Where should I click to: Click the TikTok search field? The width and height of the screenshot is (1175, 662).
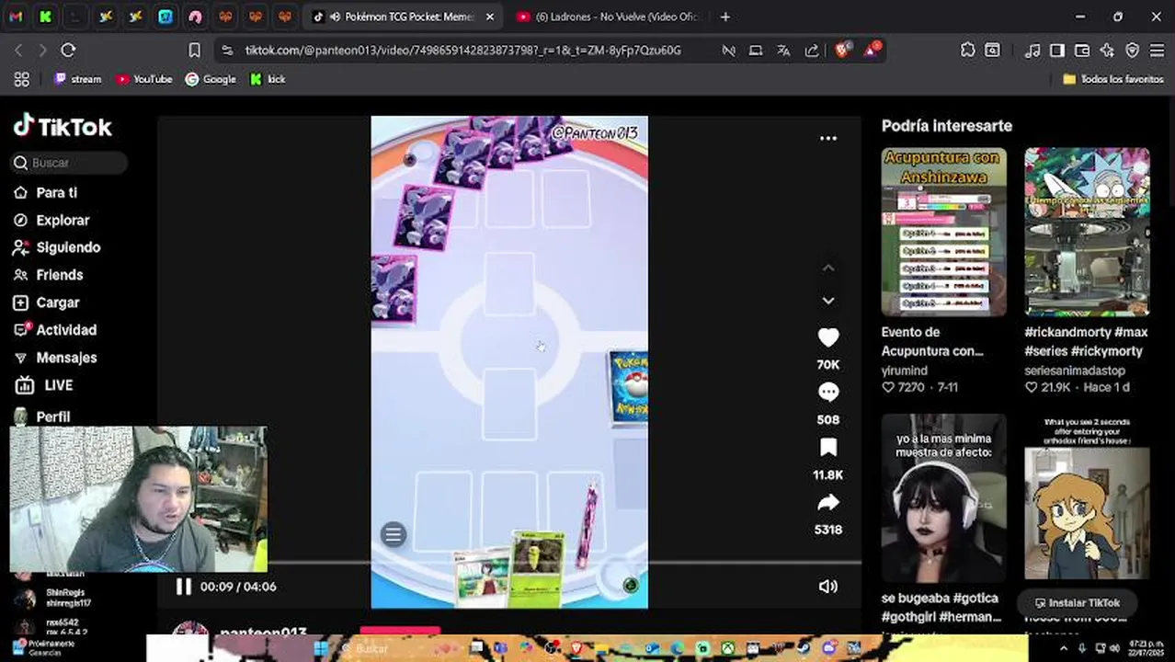pos(70,163)
